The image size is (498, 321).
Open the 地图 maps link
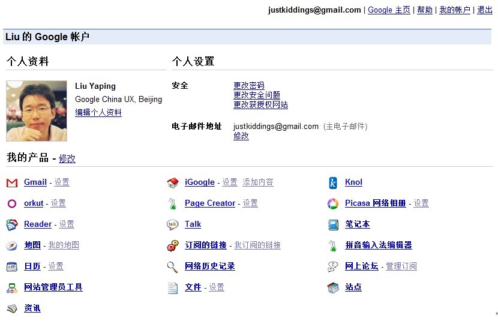[x=32, y=245]
